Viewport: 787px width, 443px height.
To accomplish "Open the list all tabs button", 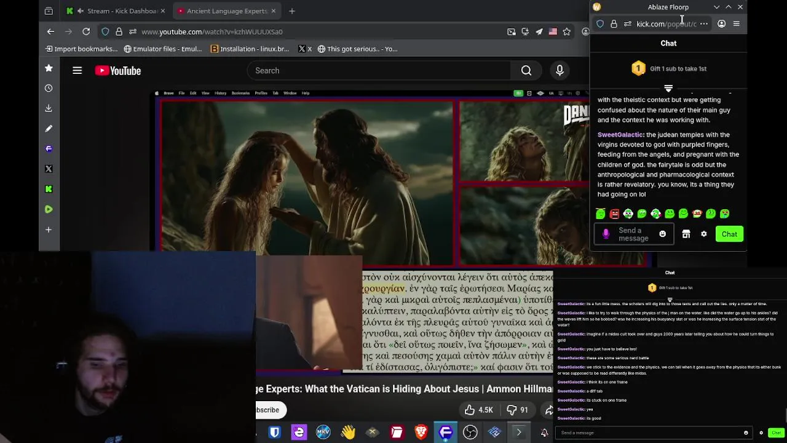I will click(x=49, y=11).
